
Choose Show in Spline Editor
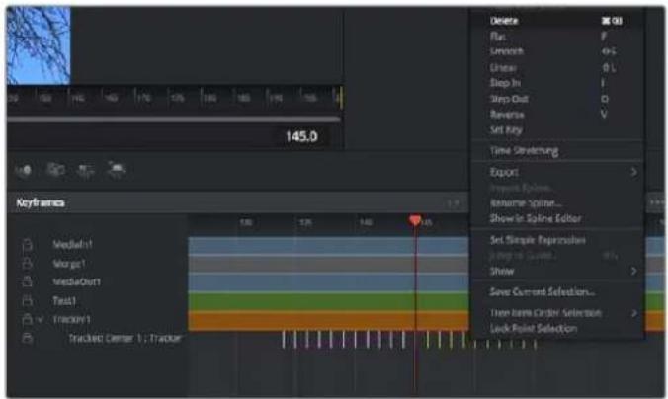536,219
